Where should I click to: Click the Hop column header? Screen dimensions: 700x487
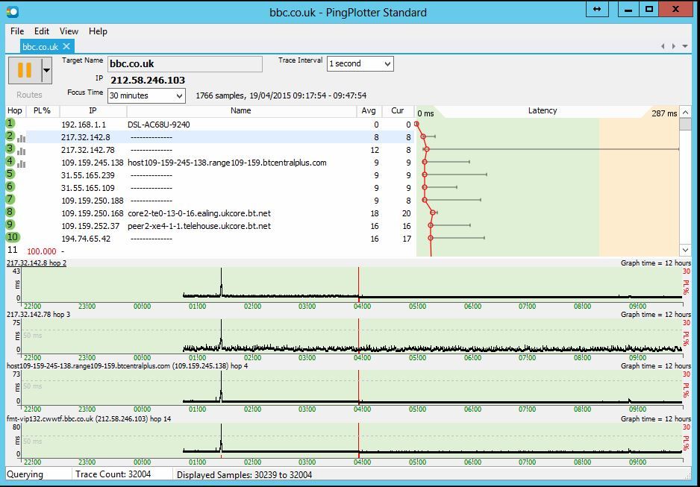[x=15, y=110]
